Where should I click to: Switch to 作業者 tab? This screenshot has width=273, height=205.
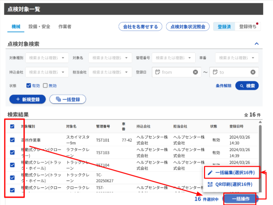[65, 27]
